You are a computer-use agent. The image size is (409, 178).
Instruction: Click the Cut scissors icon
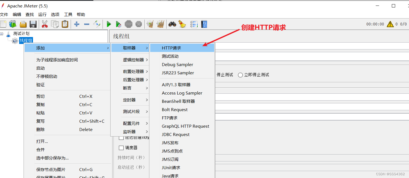click(x=45, y=24)
